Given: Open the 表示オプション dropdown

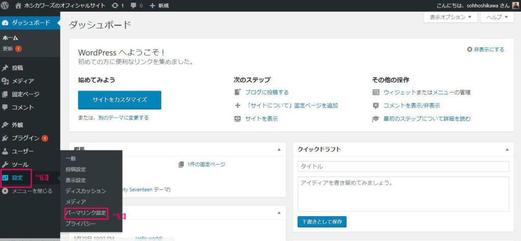Looking at the screenshot, I should click(x=451, y=17).
